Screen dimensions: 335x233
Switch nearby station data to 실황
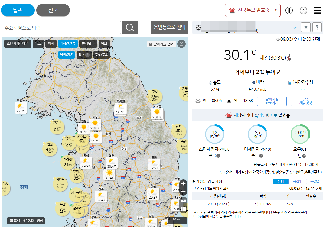(x=280, y=182)
